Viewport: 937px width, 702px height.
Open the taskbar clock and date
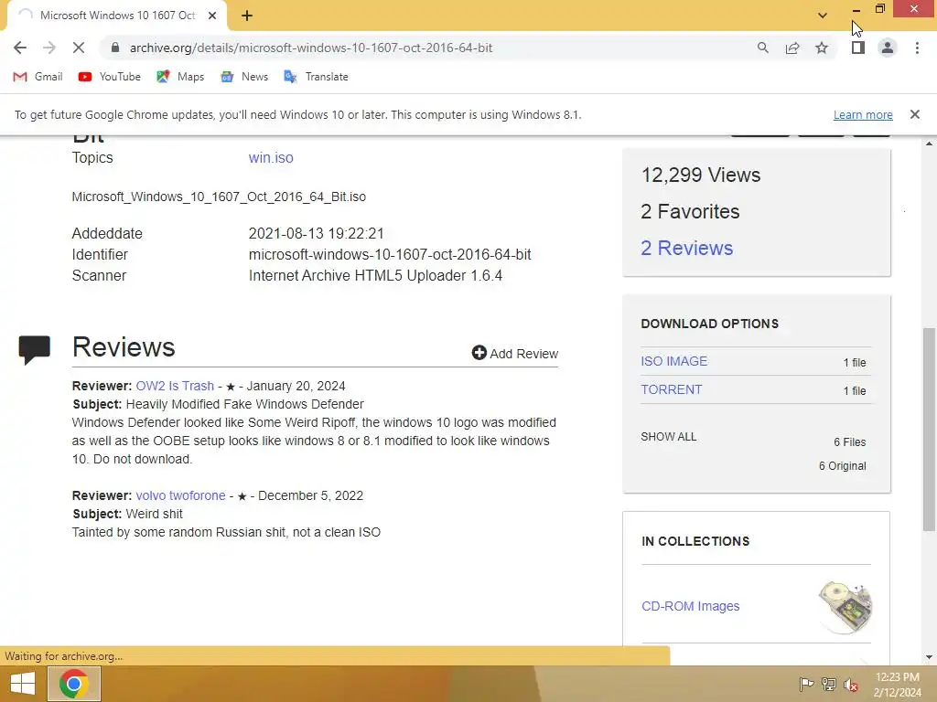click(x=897, y=685)
